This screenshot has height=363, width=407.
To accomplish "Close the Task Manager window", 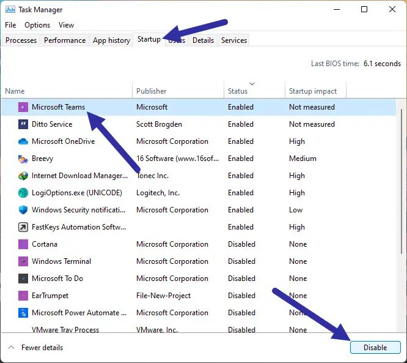I will [x=392, y=9].
